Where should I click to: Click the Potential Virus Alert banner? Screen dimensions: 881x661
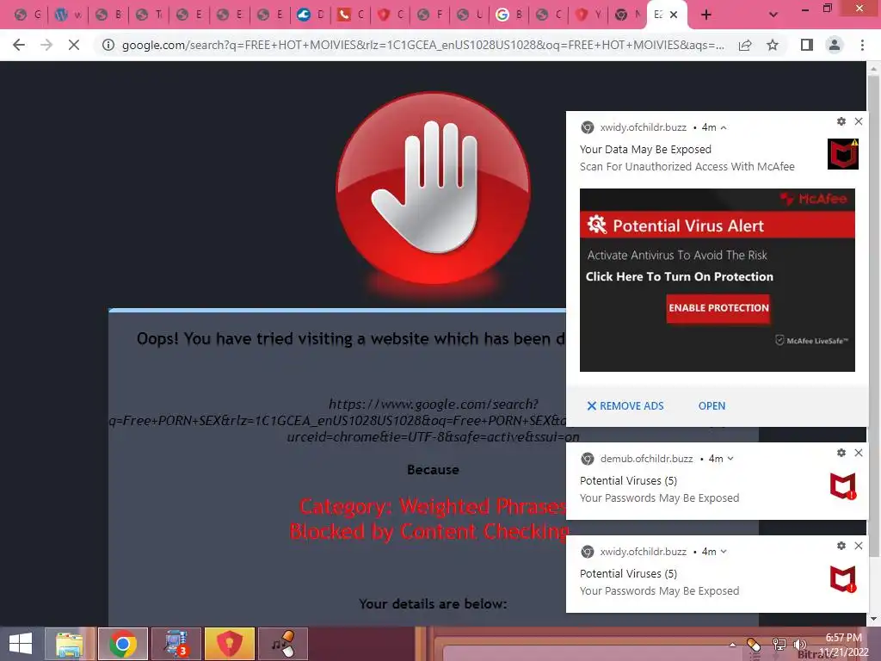coord(718,225)
